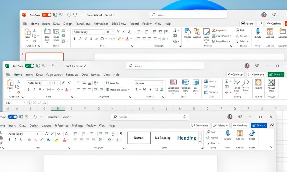Toggle Italic in Excel font group
The image size is (287, 172).
34,89
